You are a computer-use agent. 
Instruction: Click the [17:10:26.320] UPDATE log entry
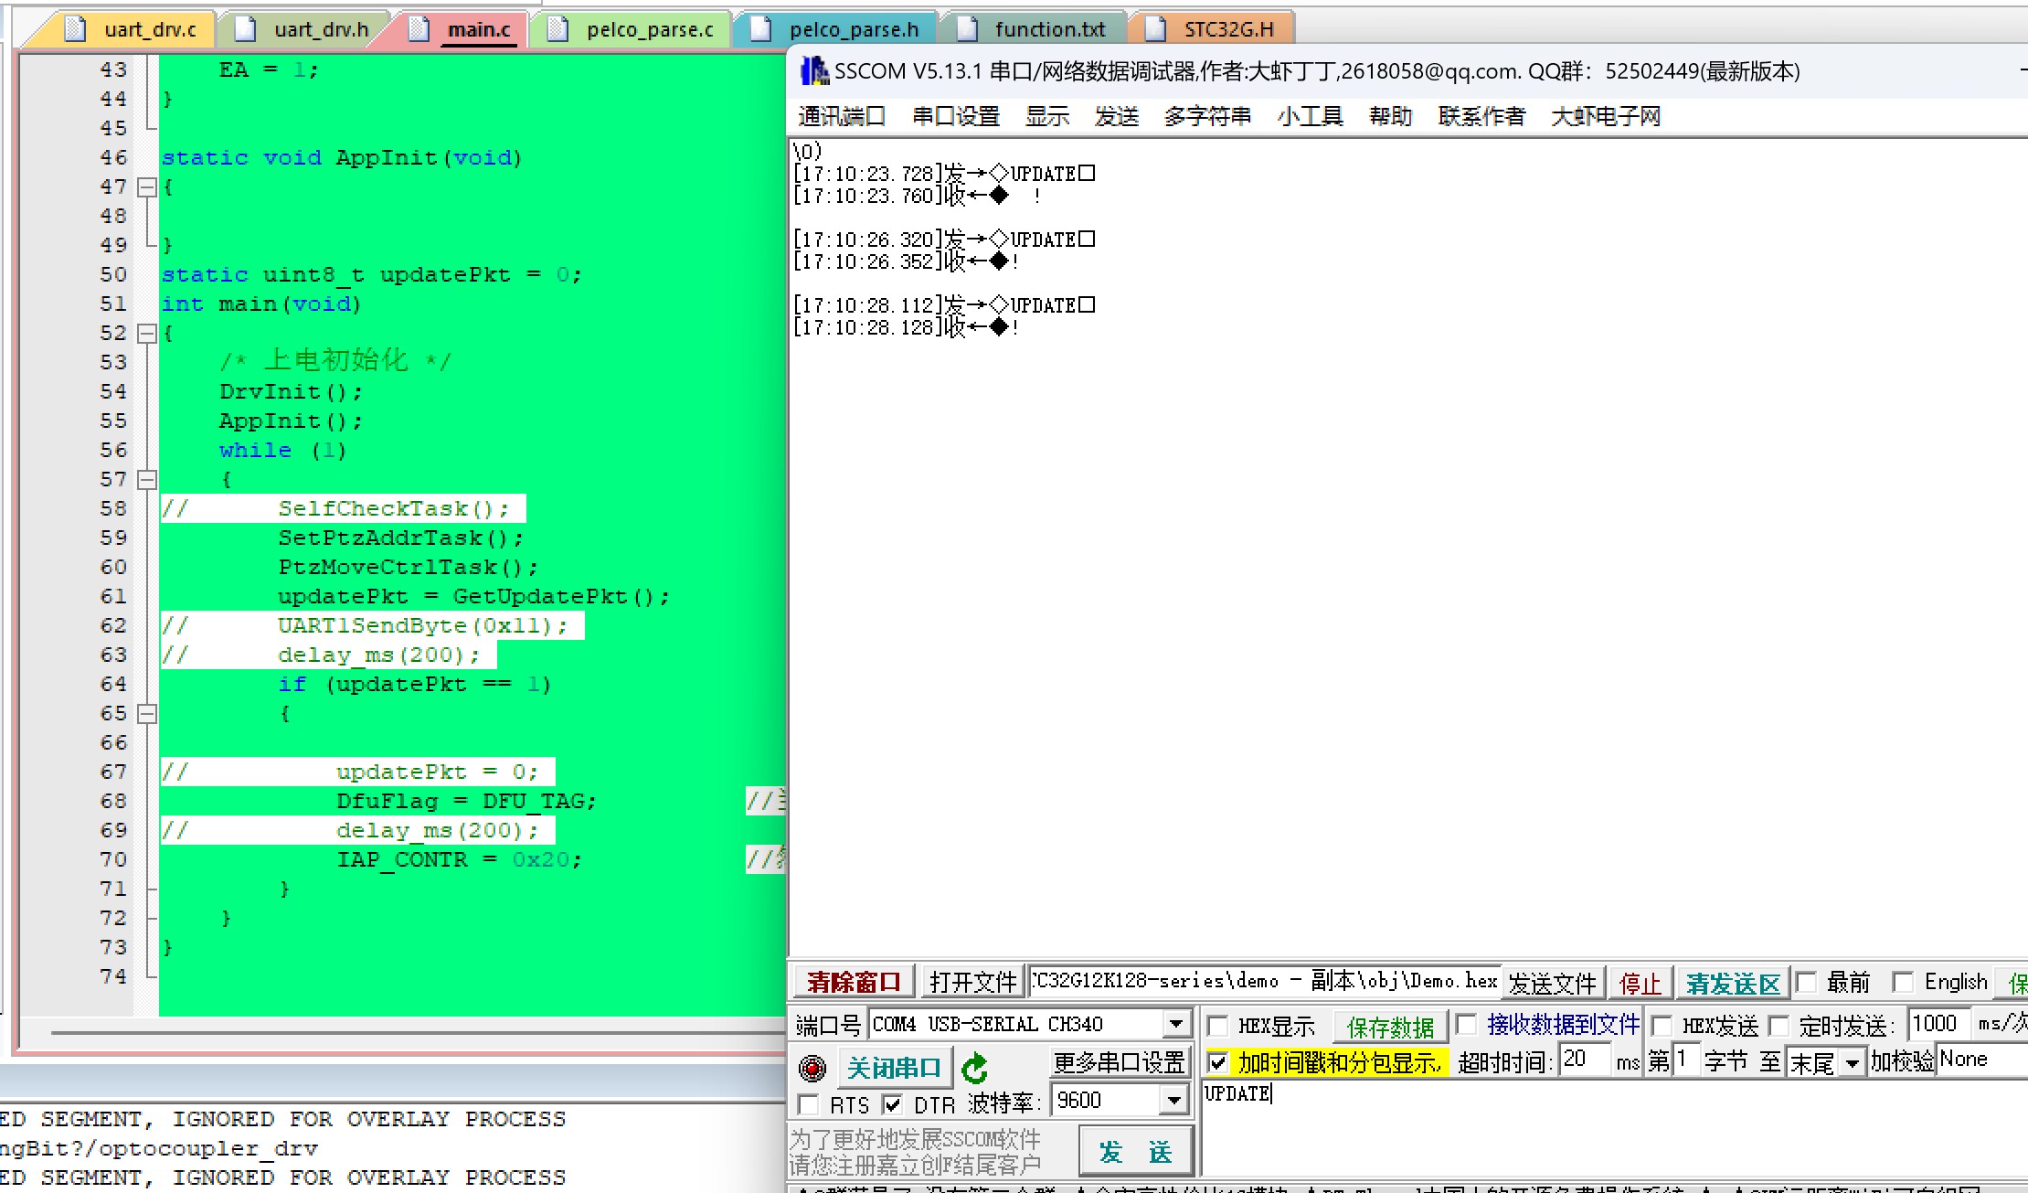944,239
